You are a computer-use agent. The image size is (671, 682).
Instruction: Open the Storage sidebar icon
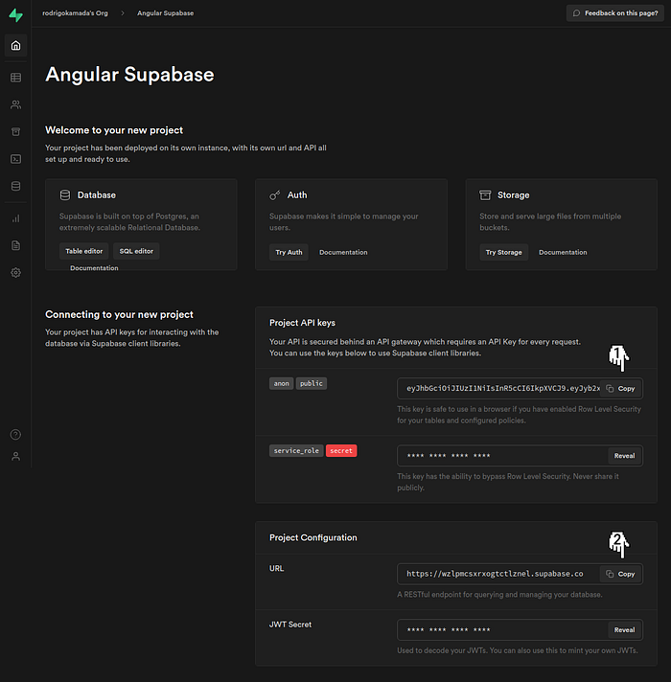(x=15, y=132)
